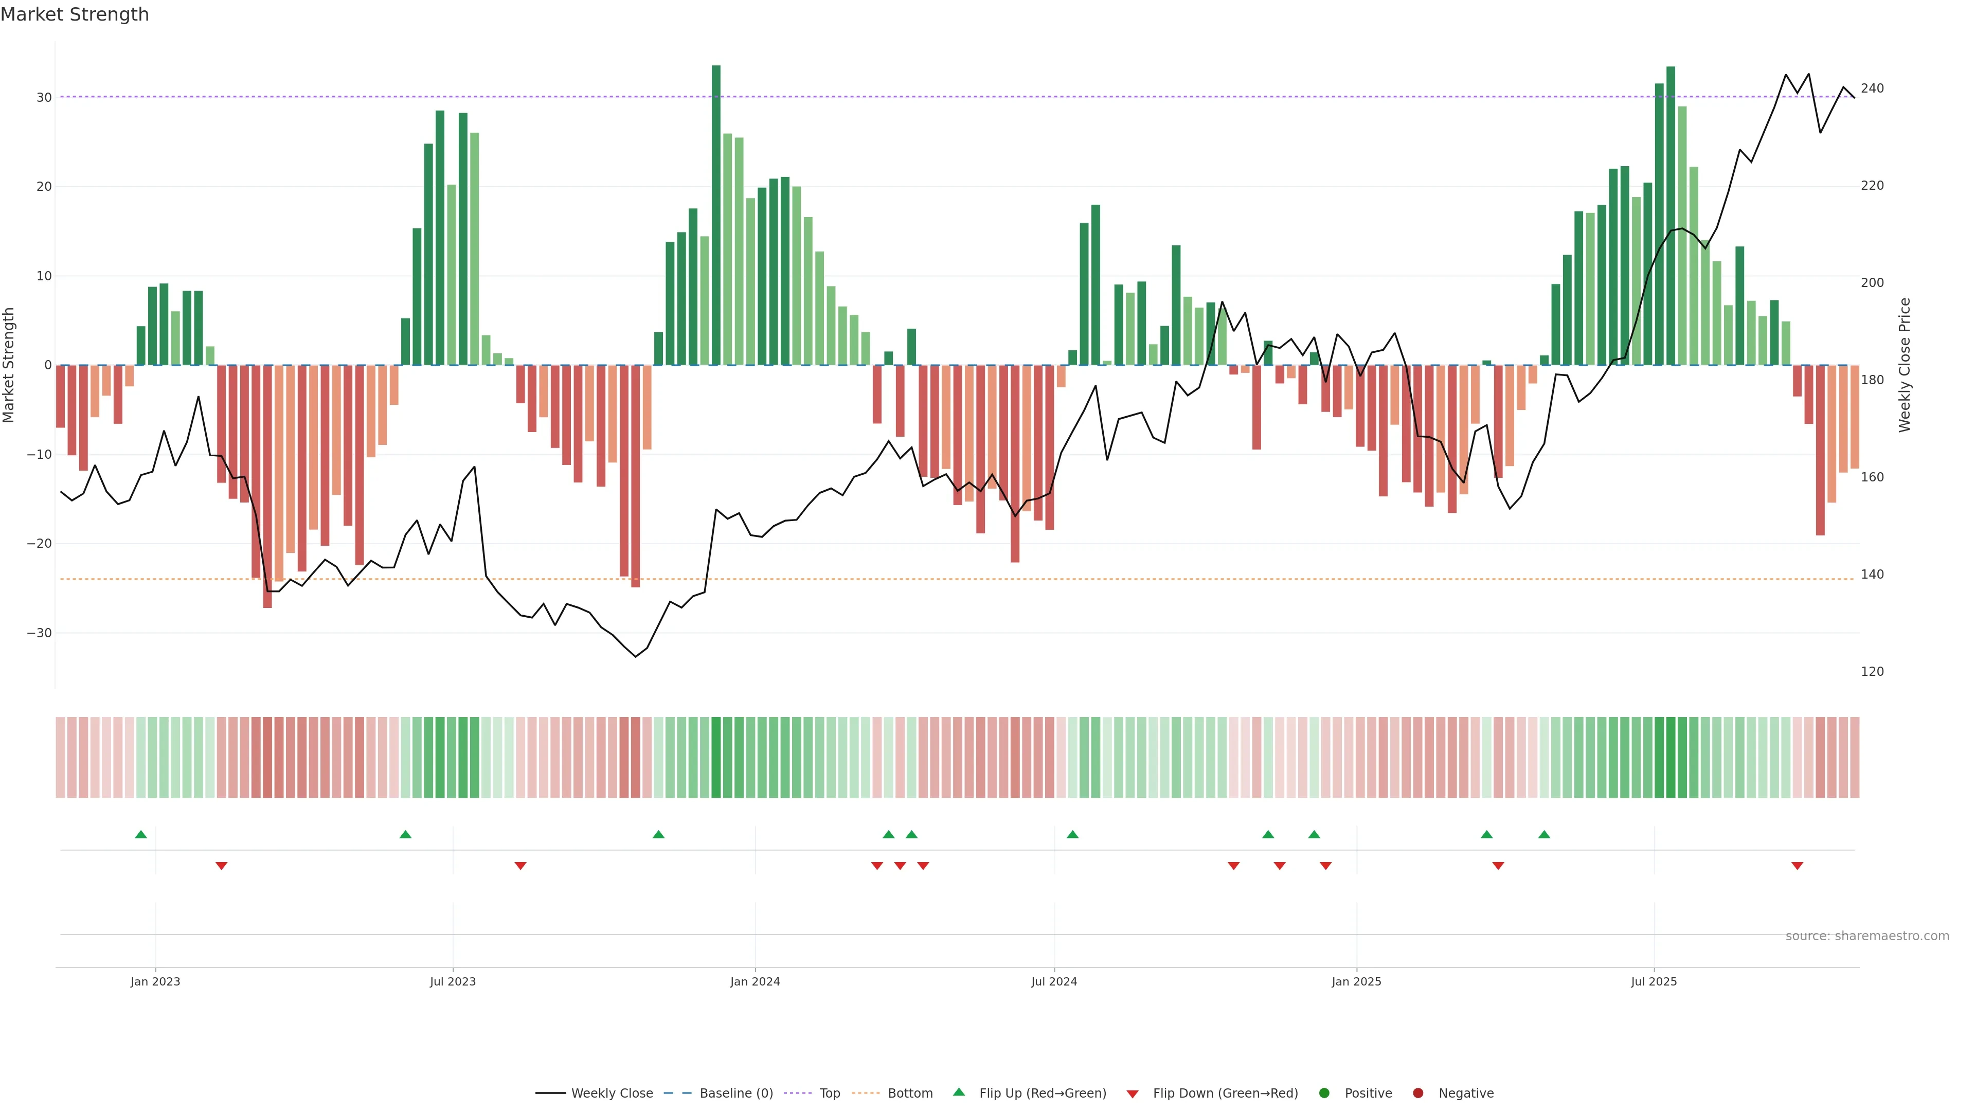Screen dimensions: 1975x1111
Task: Click the Flip Up green triangle legend icon
Action: pyautogui.click(x=958, y=1092)
